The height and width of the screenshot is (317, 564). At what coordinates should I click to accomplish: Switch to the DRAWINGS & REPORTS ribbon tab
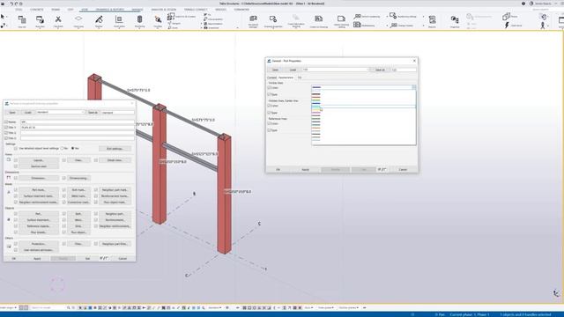[x=109, y=10]
